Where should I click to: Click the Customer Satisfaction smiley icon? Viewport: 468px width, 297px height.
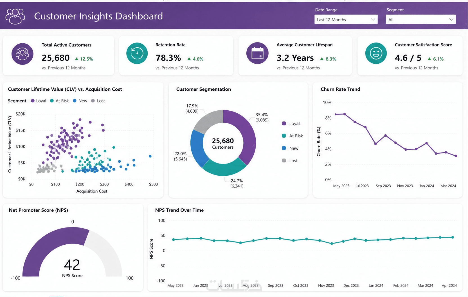tap(376, 53)
